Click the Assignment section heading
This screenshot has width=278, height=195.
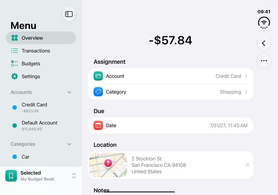pos(109,62)
